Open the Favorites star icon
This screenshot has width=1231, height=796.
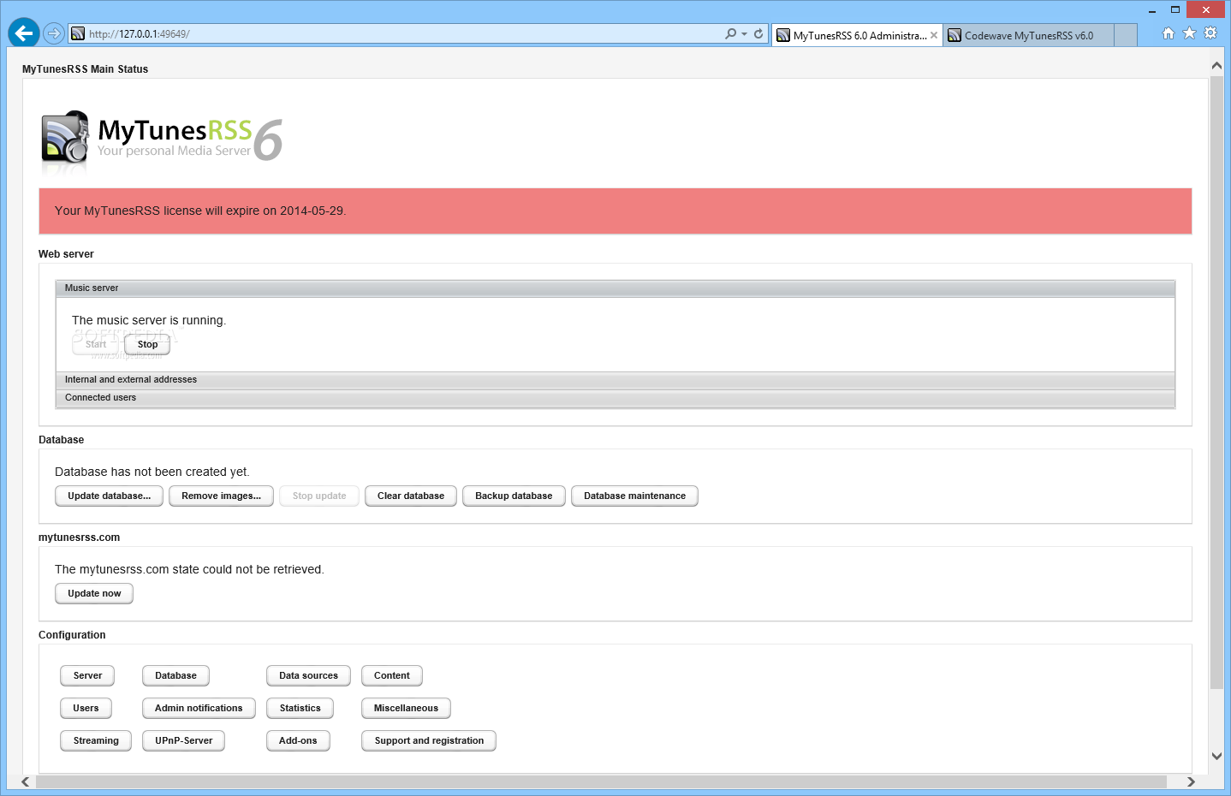coord(1189,33)
